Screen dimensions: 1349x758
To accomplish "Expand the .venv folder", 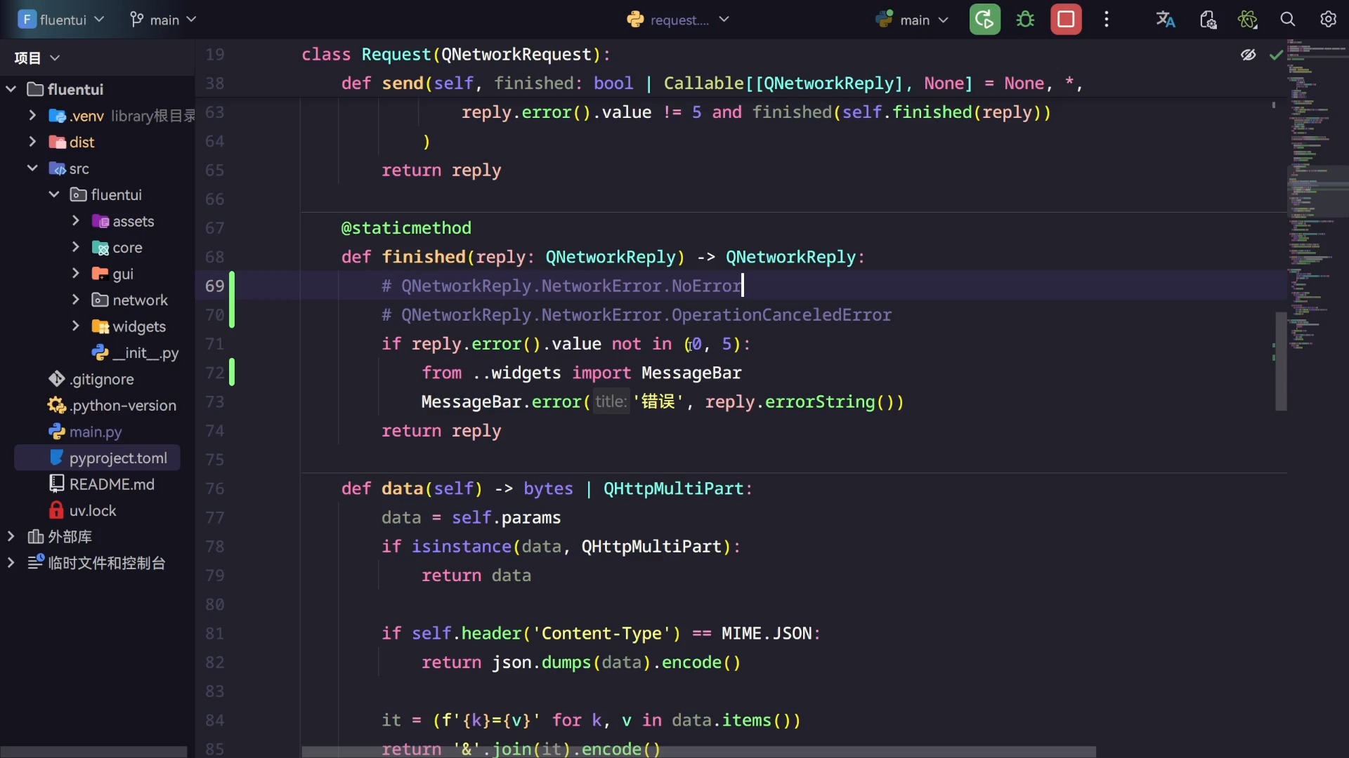I will 32,115.
